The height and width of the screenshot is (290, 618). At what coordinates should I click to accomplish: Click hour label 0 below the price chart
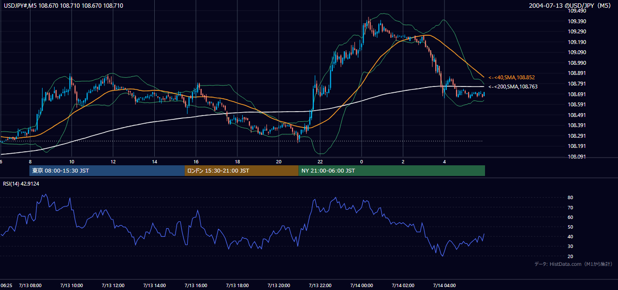point(361,162)
